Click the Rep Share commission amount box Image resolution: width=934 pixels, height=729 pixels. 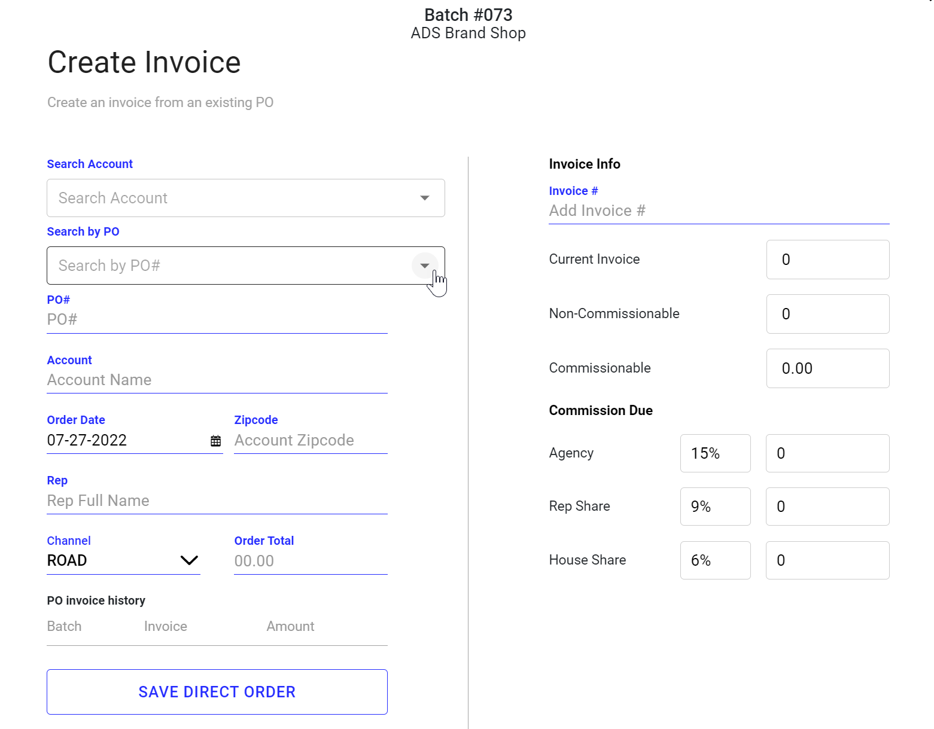coord(827,507)
